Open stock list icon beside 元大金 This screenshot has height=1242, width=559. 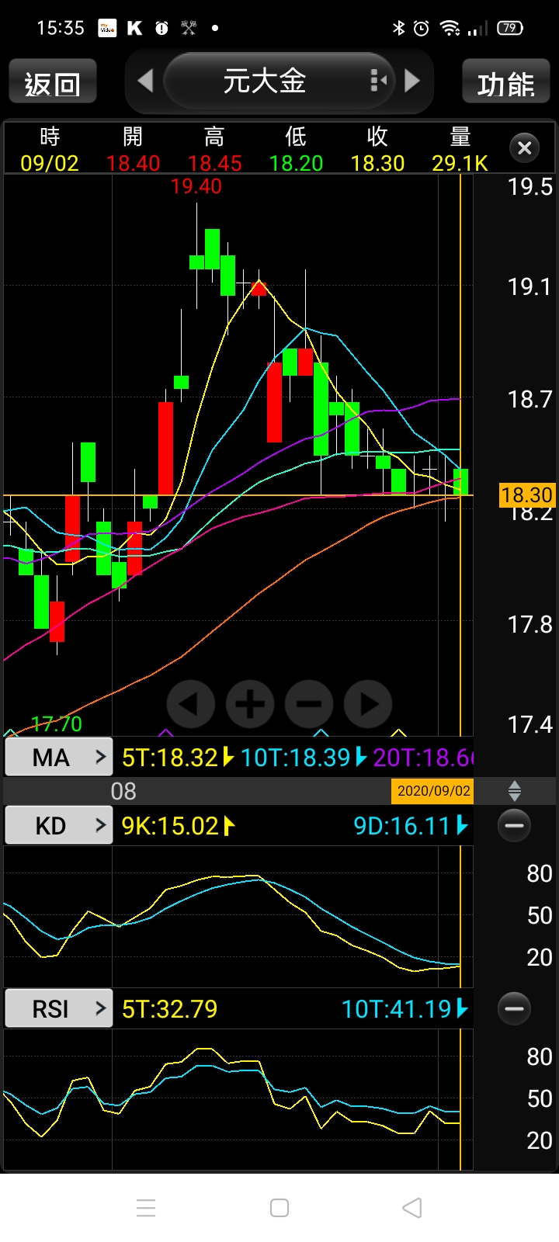click(x=378, y=81)
